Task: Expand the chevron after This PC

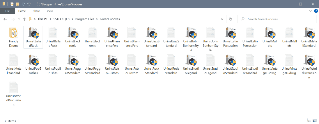Action: (51, 19)
